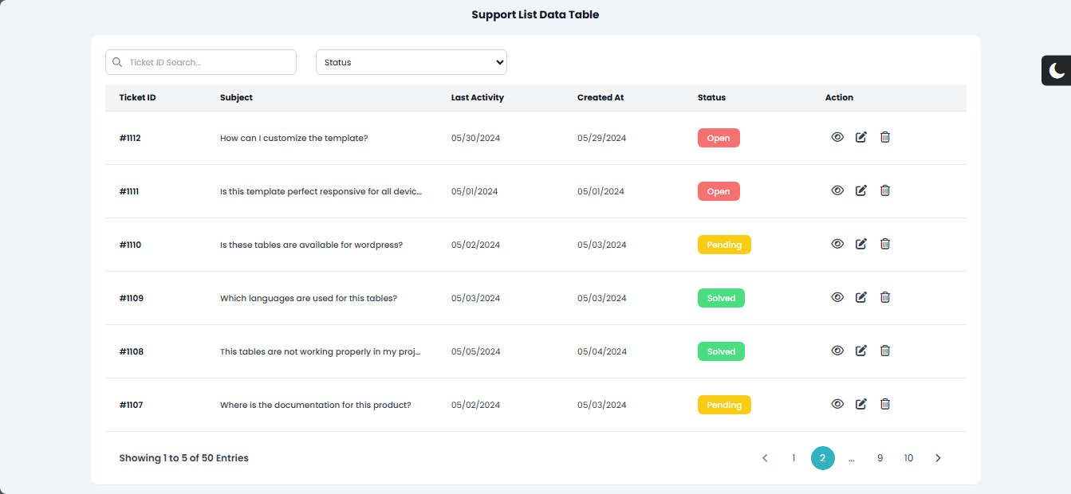Go to next page with right chevron
Screen dimensions: 1071x494
[938, 458]
